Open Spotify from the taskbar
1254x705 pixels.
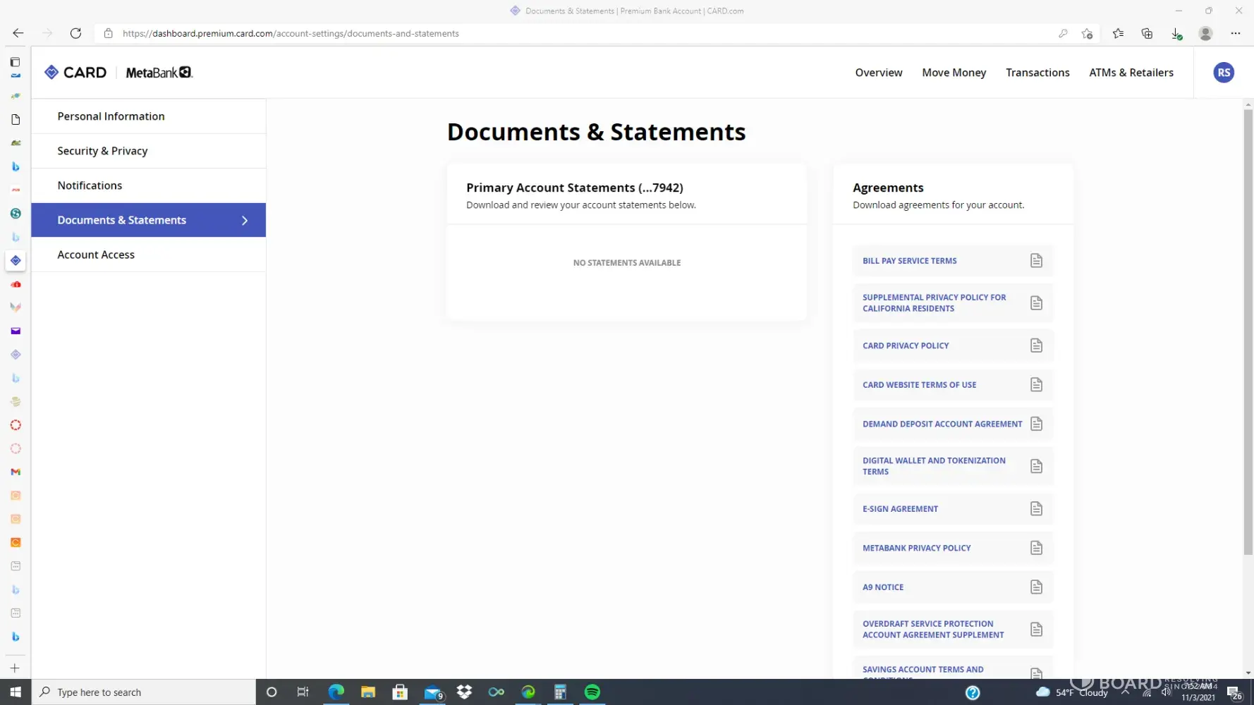(592, 692)
